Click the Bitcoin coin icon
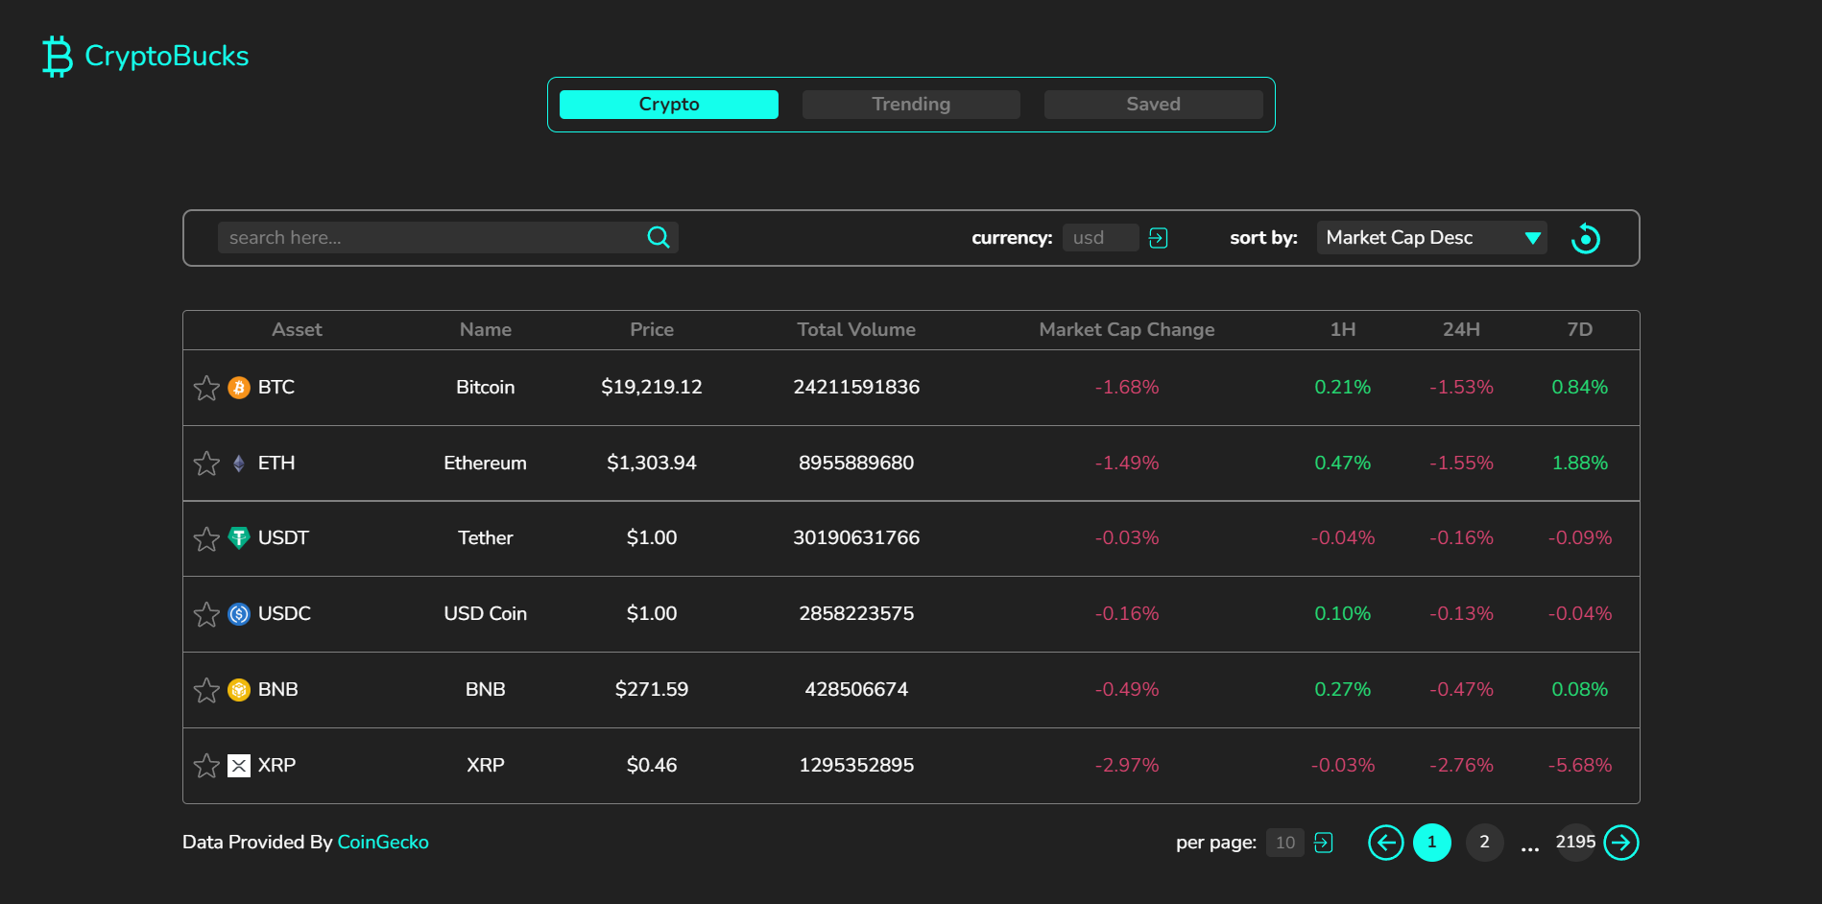1822x904 pixels. (x=239, y=388)
